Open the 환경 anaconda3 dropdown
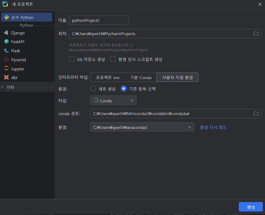The image size is (265, 215). point(142,127)
